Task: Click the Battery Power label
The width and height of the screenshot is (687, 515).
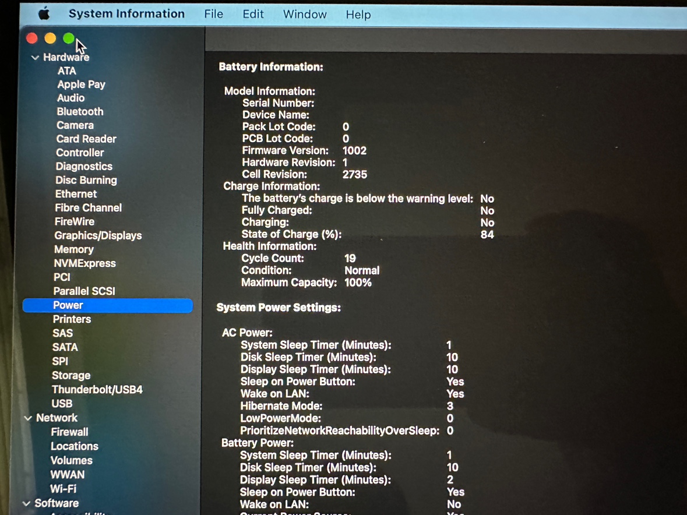Action: click(x=257, y=443)
